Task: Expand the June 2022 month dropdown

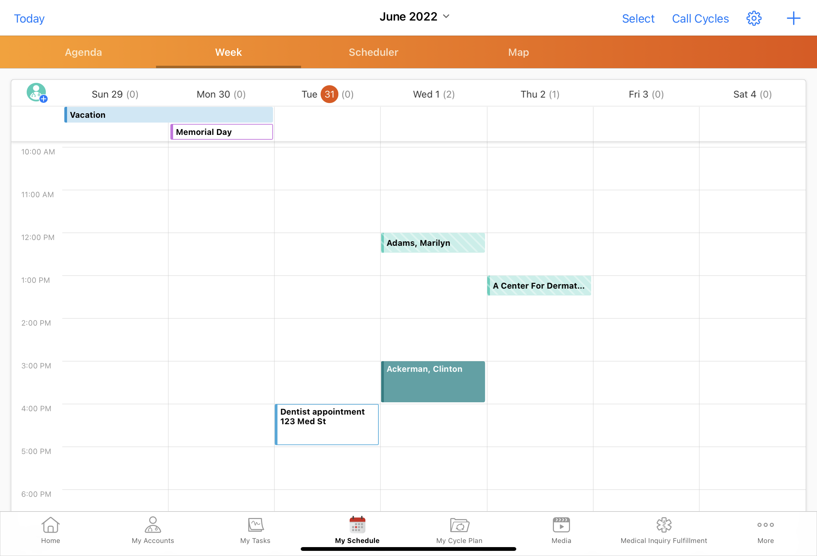Action: pos(414,16)
